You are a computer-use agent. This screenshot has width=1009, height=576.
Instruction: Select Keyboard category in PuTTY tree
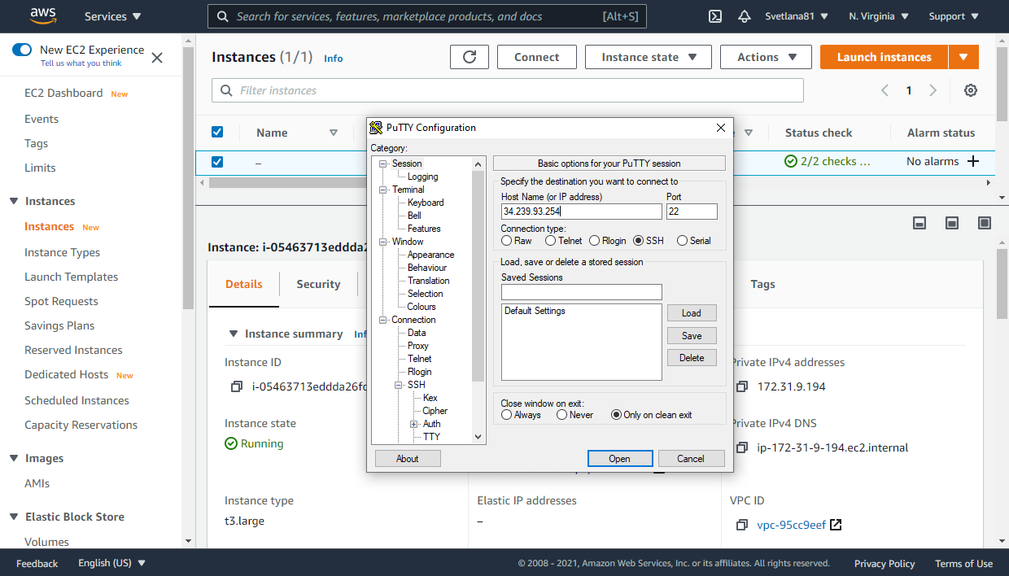426,203
